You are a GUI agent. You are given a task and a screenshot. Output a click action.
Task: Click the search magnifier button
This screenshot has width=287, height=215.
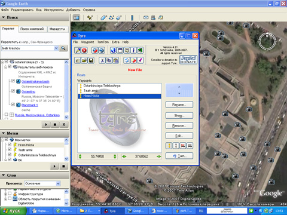click(x=63, y=48)
